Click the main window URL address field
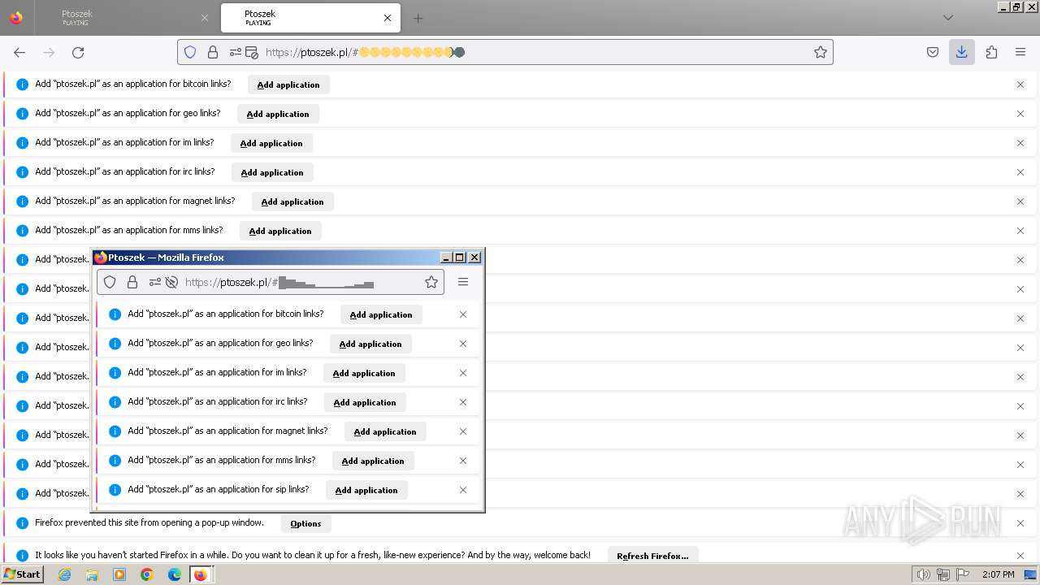The width and height of the screenshot is (1040, 585). [504, 52]
